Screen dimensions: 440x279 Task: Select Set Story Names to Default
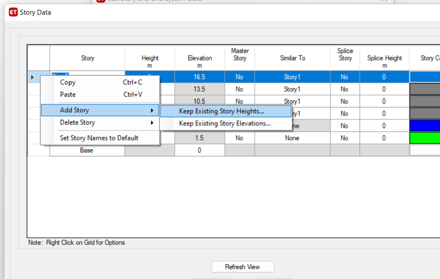[x=99, y=138]
